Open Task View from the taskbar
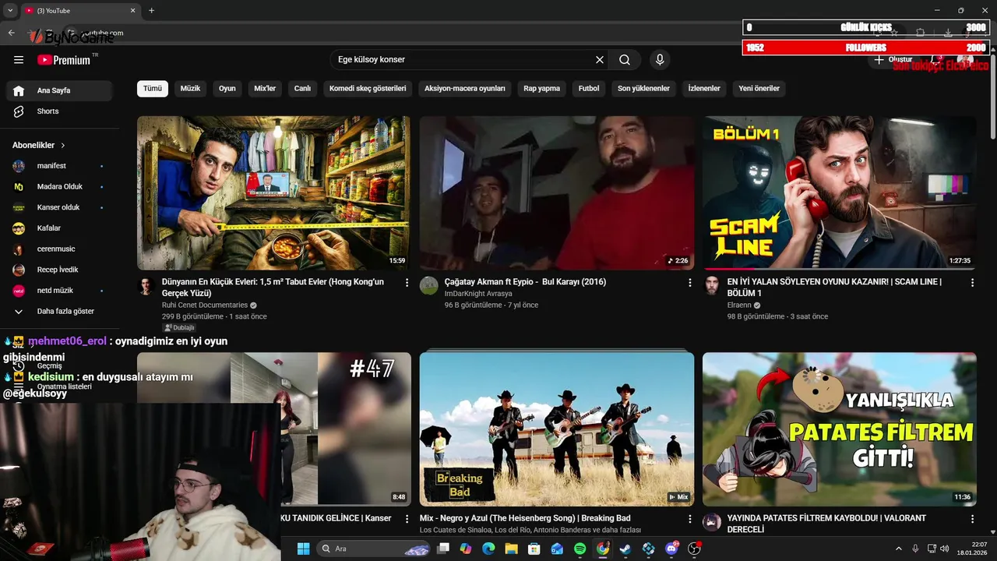997x561 pixels. [443, 549]
